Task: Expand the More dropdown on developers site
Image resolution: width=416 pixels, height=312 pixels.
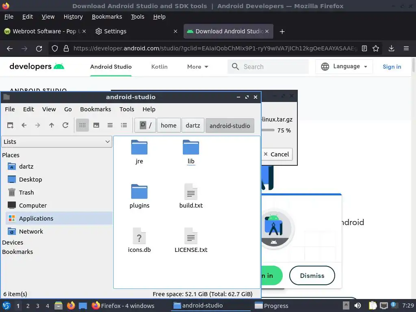Action: [197, 67]
